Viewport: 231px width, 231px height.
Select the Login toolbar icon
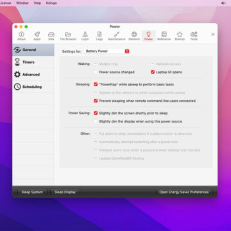[x=85, y=36]
